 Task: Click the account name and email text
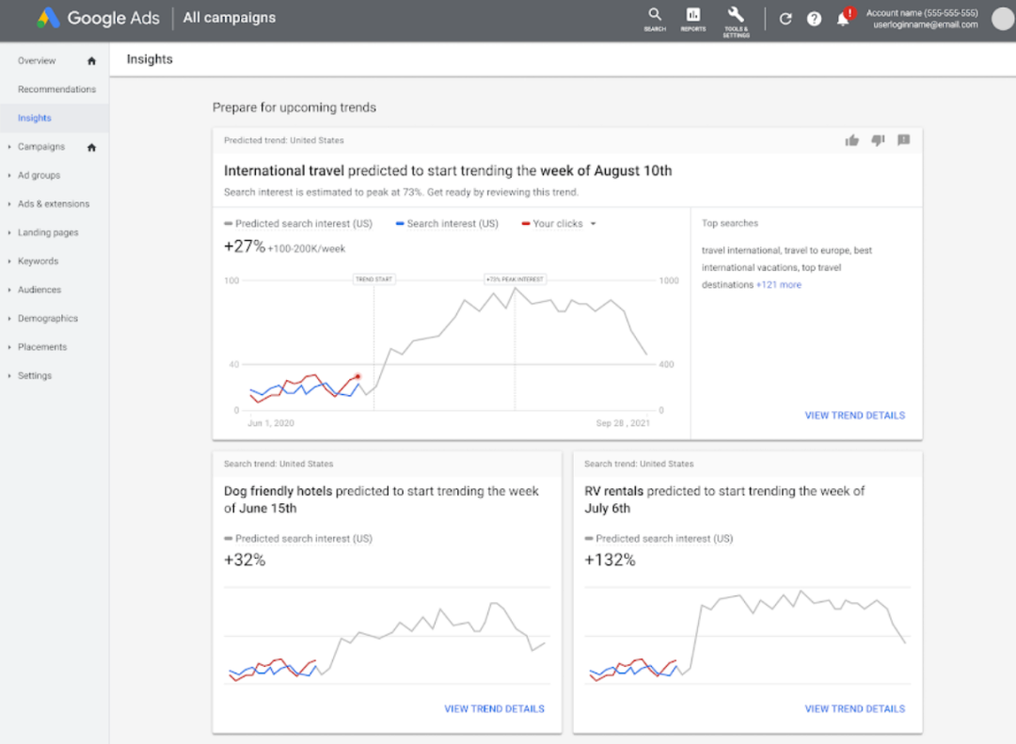pyautogui.click(x=922, y=19)
